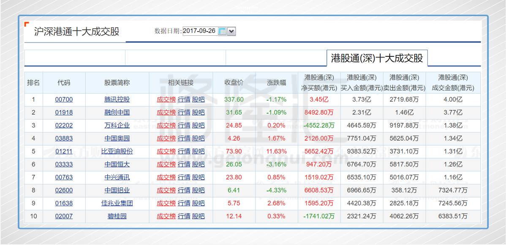Viewport: 506px width, 245px height.
Task: Select the 港股通(深)十大成交股 tab
Action: (377, 58)
